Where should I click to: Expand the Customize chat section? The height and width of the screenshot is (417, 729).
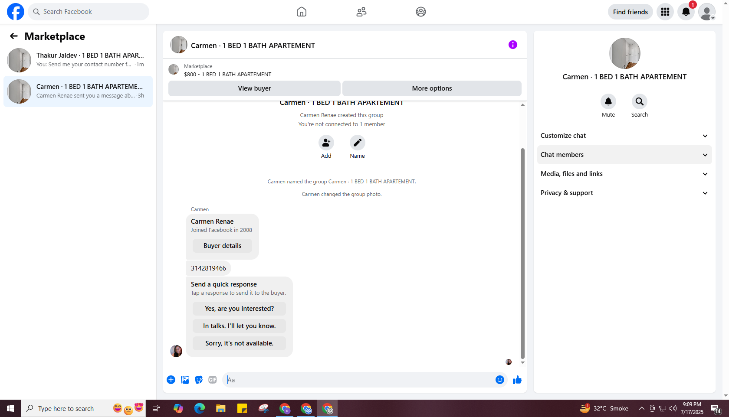coord(624,136)
